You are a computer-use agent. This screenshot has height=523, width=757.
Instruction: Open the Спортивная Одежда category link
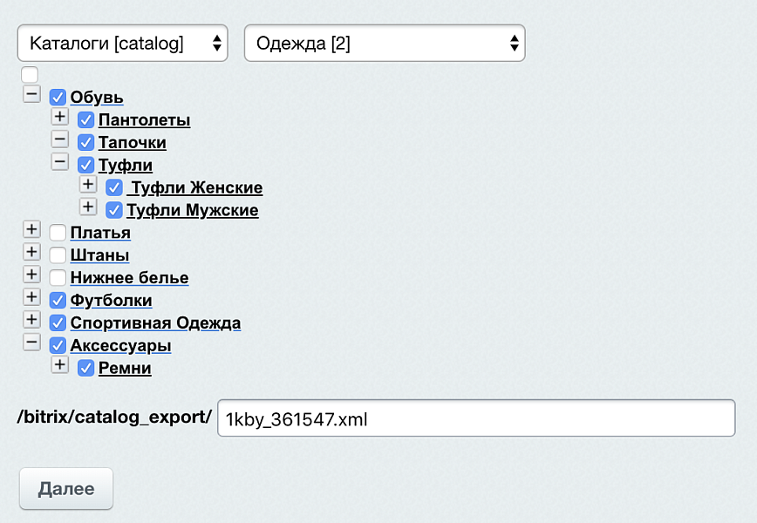click(x=154, y=323)
